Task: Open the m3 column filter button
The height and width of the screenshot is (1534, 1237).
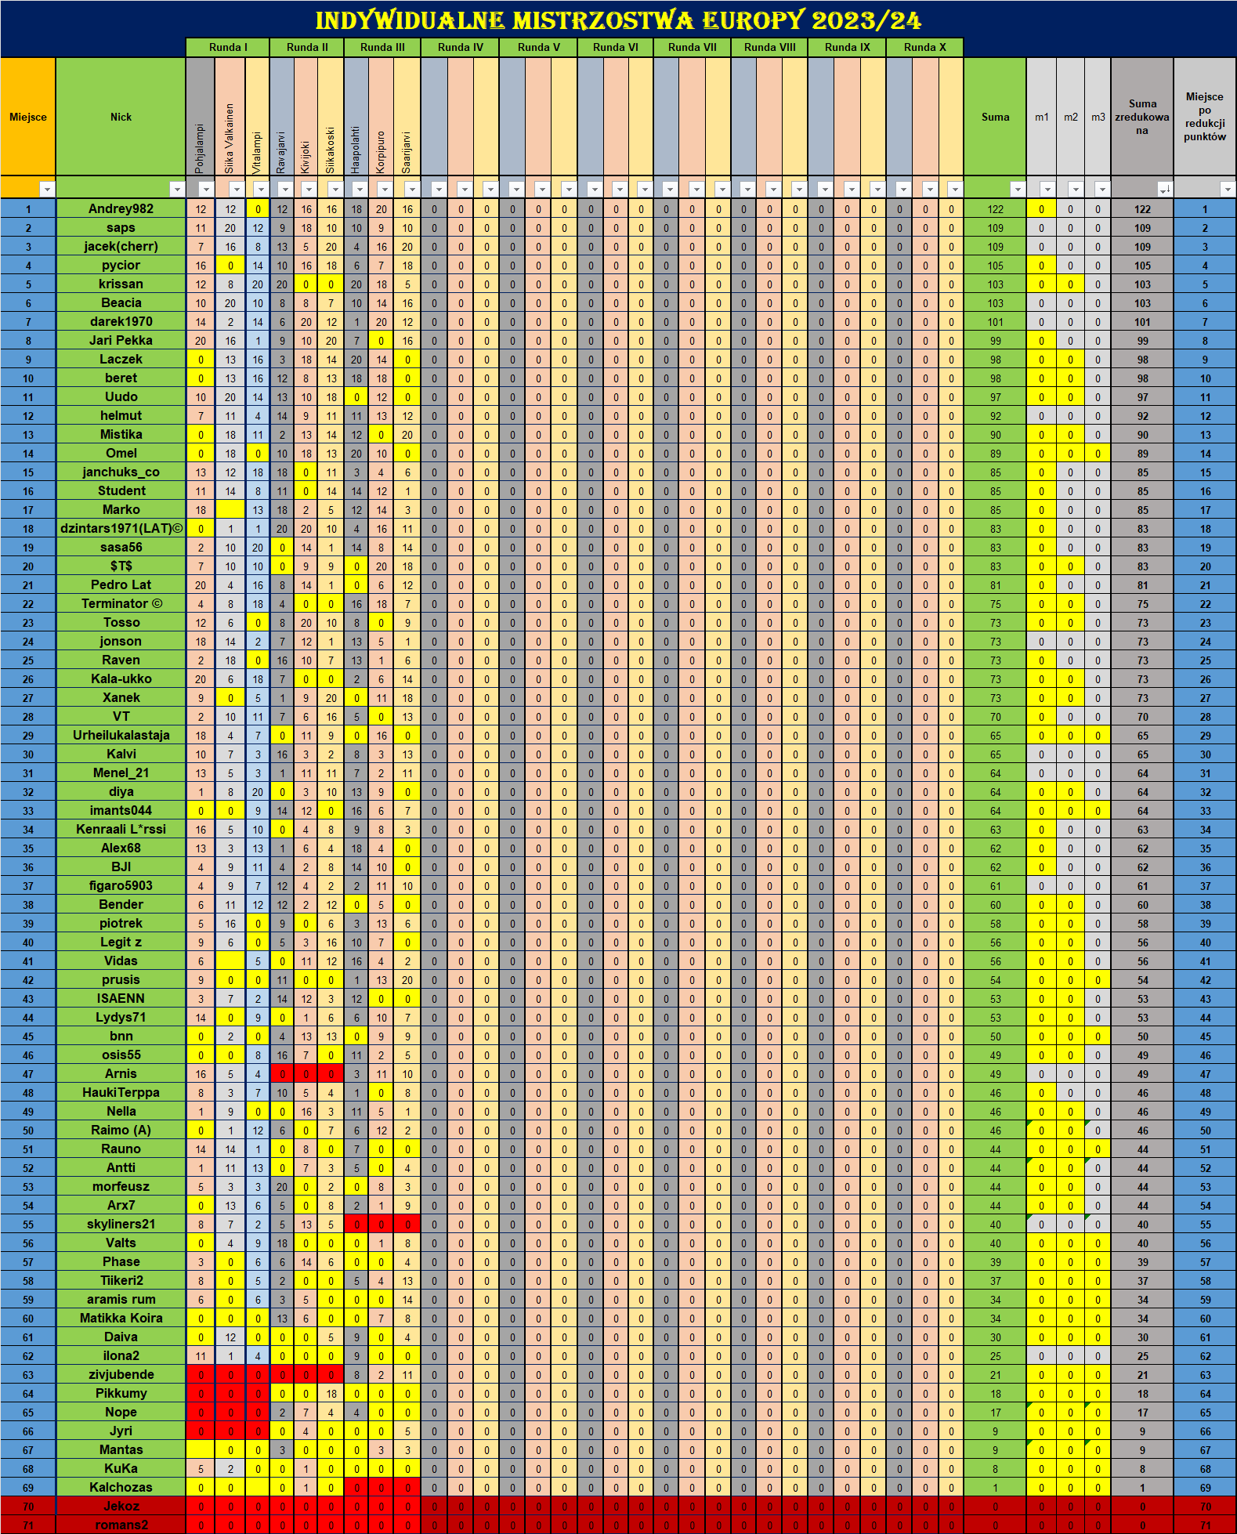Action: tap(1102, 189)
